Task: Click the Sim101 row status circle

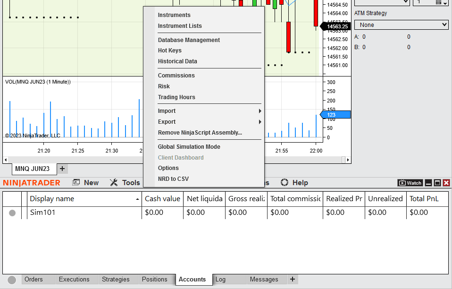Action: tap(12, 213)
